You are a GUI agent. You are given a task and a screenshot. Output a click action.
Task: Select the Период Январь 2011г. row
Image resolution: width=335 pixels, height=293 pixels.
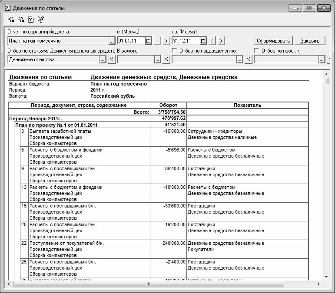tap(158, 119)
